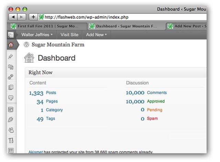Image resolution: width=220 pixels, height=162 pixels.
Task: Zoom the window with green button
Action: (25, 9)
